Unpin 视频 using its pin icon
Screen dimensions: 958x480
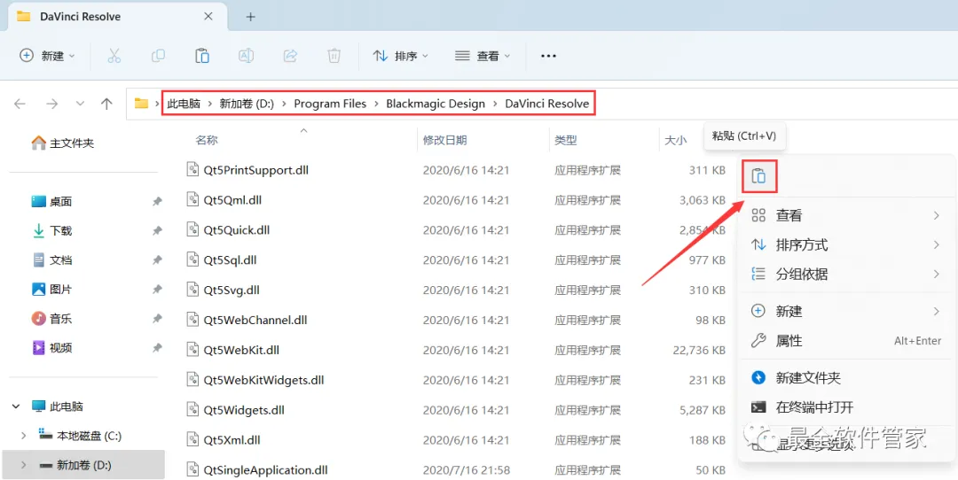pos(157,348)
